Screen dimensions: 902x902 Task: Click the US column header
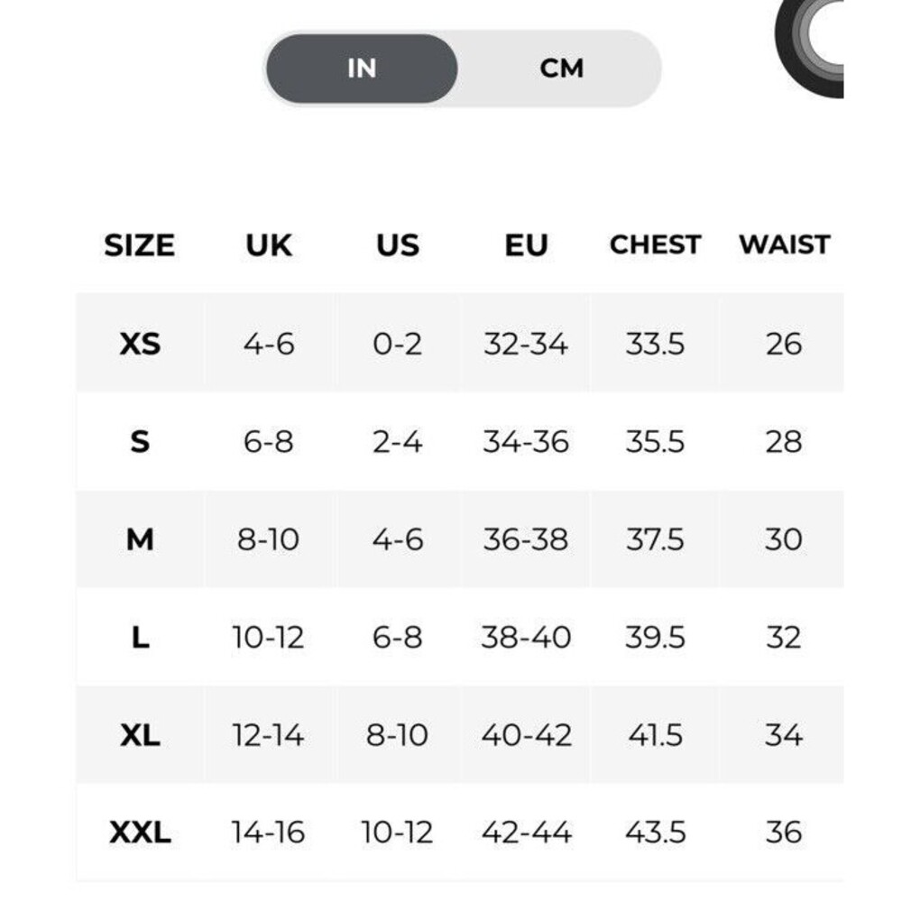click(x=398, y=245)
